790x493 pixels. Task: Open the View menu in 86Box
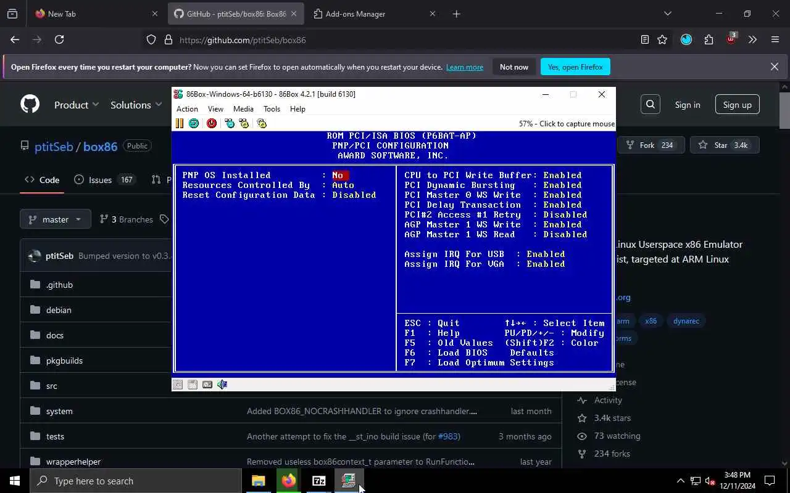click(215, 109)
